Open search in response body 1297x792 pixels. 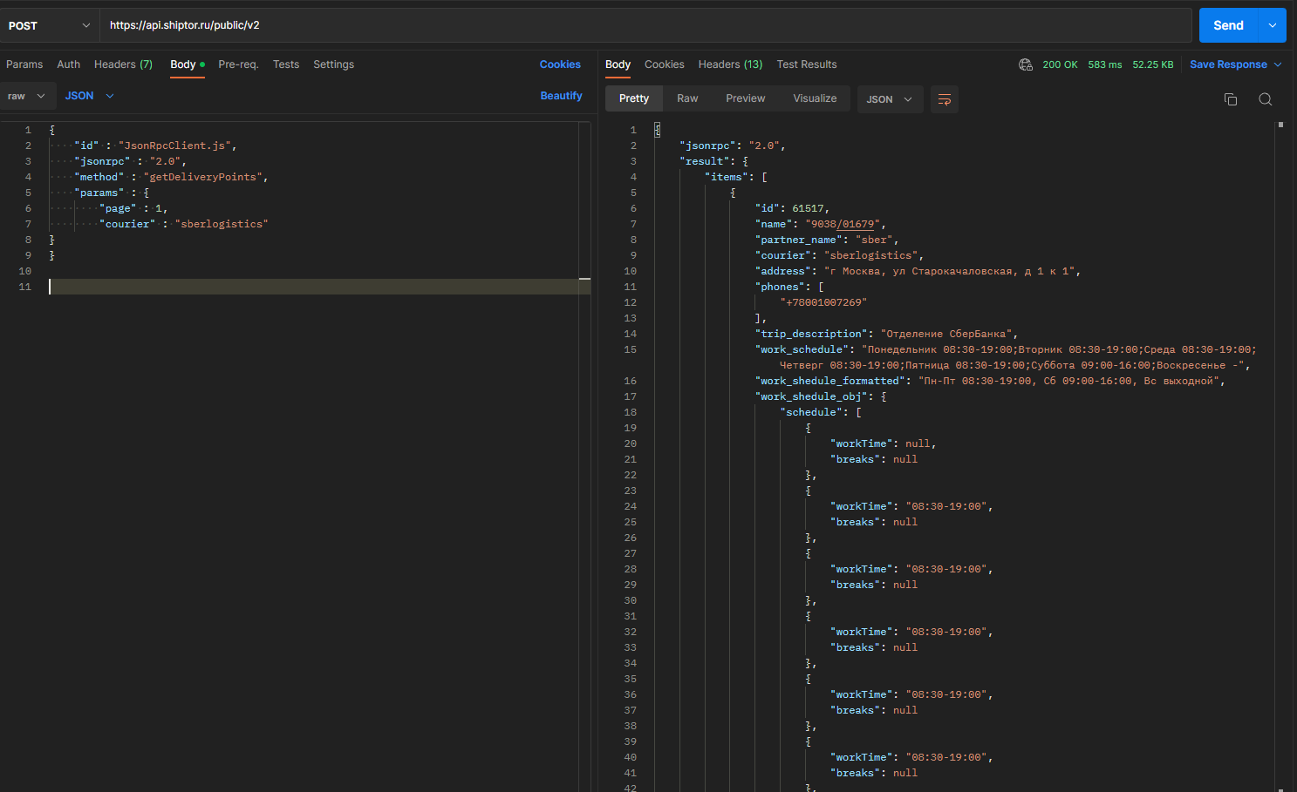click(x=1266, y=99)
